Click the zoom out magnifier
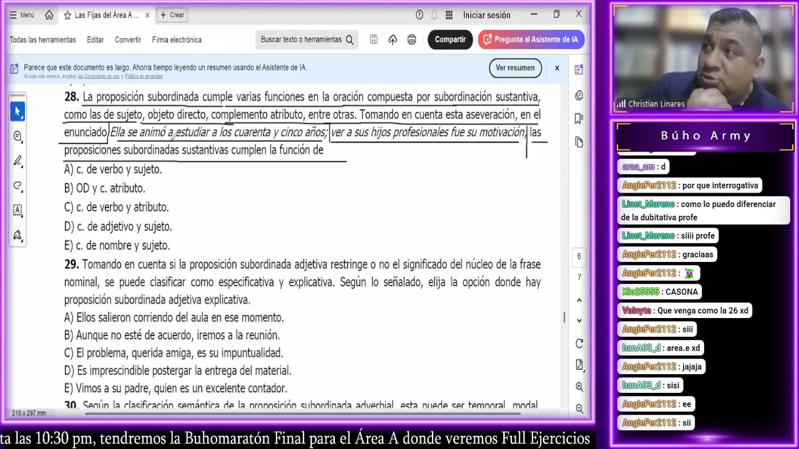Image resolution: width=799 pixels, height=449 pixels. (x=579, y=408)
